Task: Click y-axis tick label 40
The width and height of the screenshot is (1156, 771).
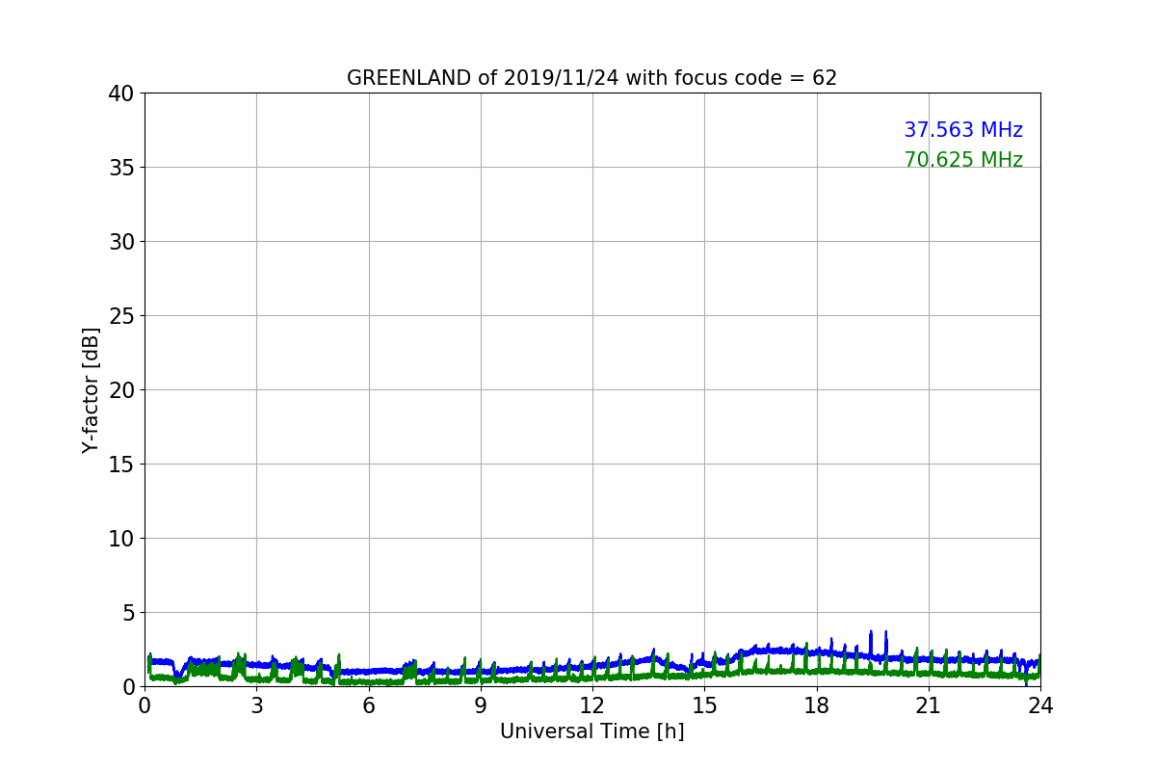Action: click(120, 93)
